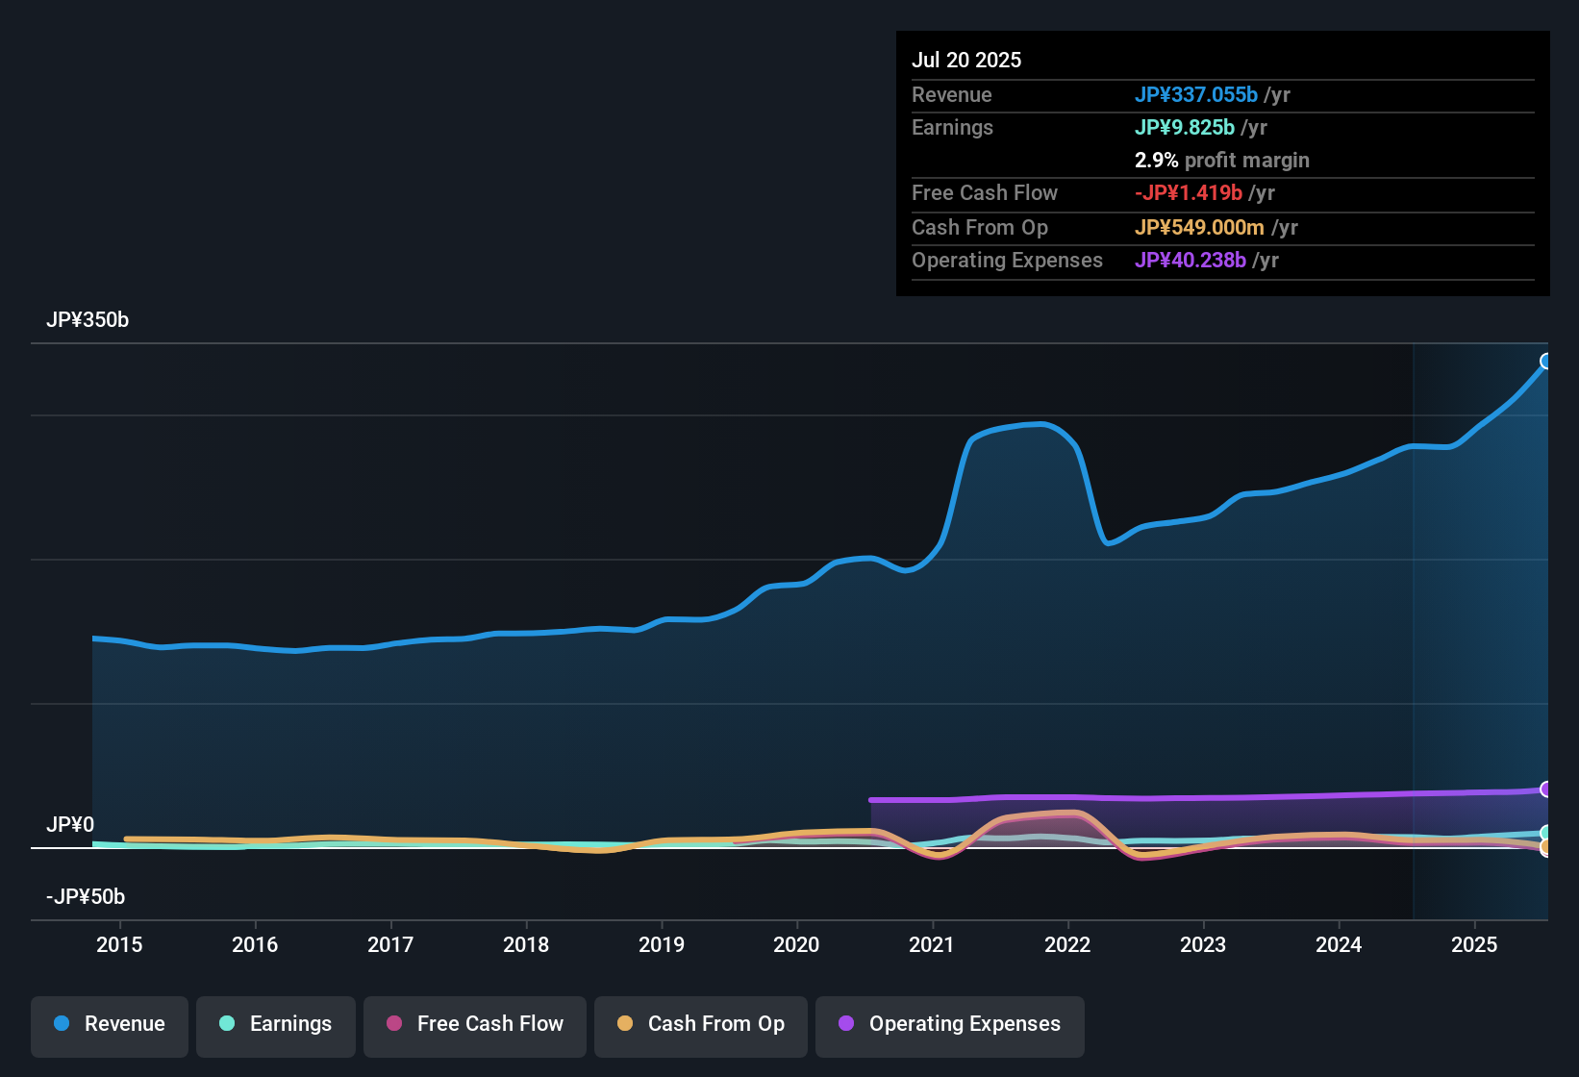Click the purple Operating Expenses dot icon

[845, 1024]
